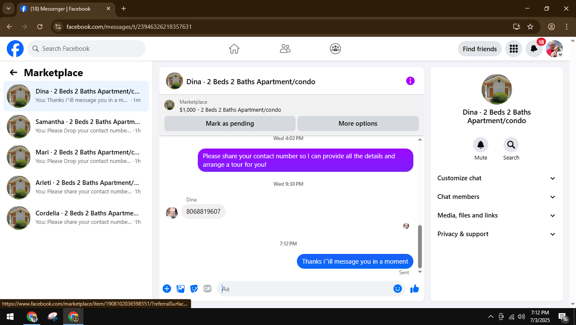The height and width of the screenshot is (325, 576).
Task: Focus the Search Facebook field
Action: pyautogui.click(x=86, y=49)
